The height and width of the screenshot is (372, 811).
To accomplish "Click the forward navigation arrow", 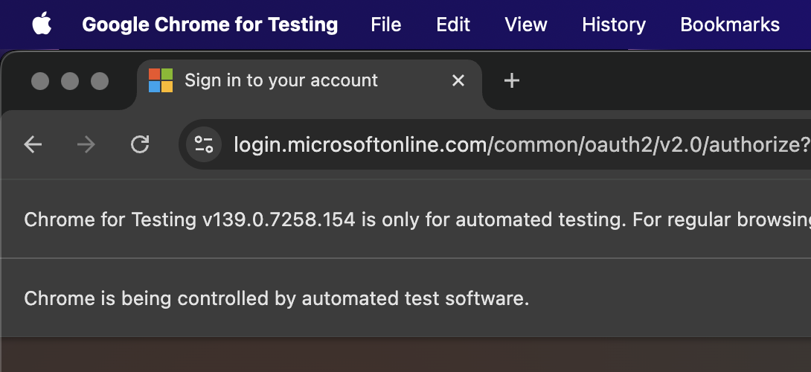I will [x=86, y=144].
